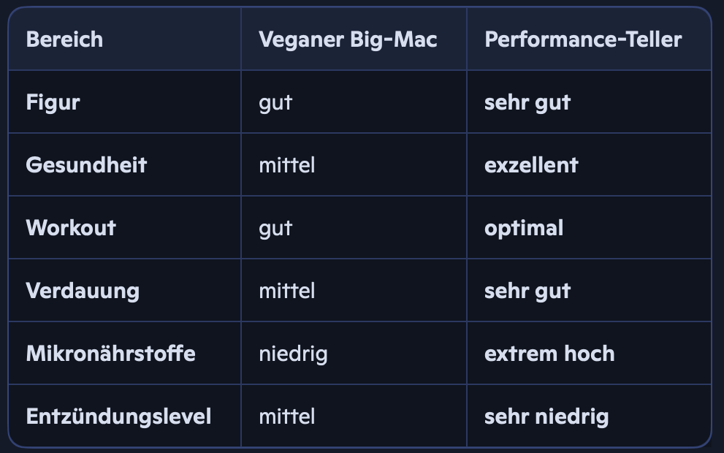The image size is (724, 453).
Task: Click the Veganer Big-Mac column header
Action: (x=348, y=39)
